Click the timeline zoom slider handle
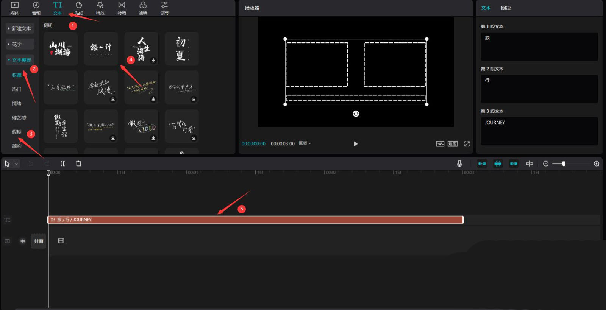This screenshot has width=606, height=310. (564, 164)
